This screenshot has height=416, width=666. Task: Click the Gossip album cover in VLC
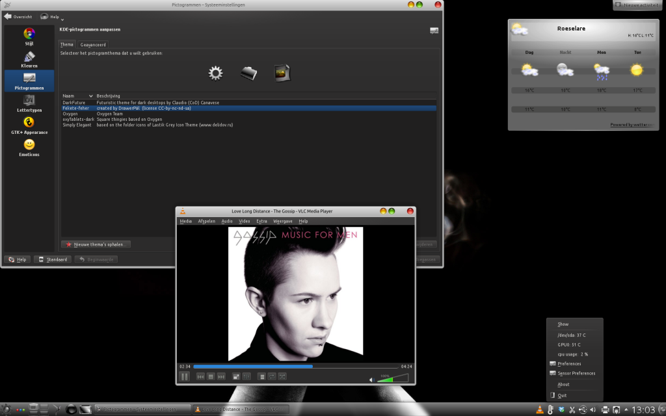pyautogui.click(x=296, y=294)
